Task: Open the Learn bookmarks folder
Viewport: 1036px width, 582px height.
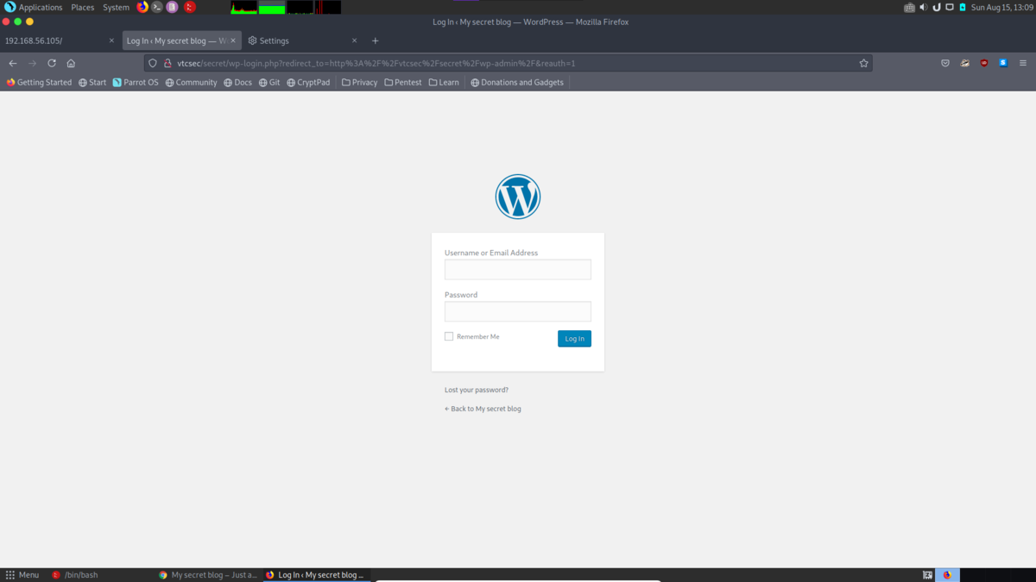Action: click(444, 83)
